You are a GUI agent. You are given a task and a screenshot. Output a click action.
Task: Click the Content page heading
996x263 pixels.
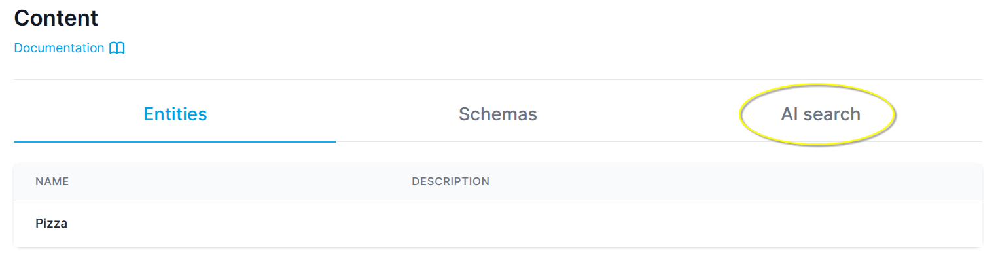click(56, 18)
